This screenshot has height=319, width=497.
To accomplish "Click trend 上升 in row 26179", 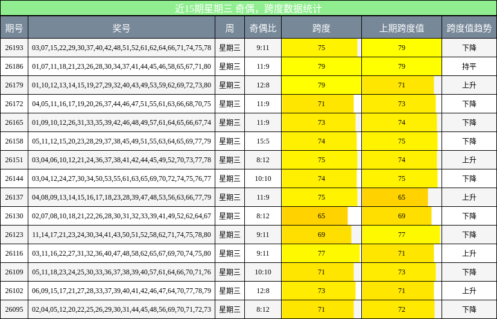I will (x=469, y=85).
